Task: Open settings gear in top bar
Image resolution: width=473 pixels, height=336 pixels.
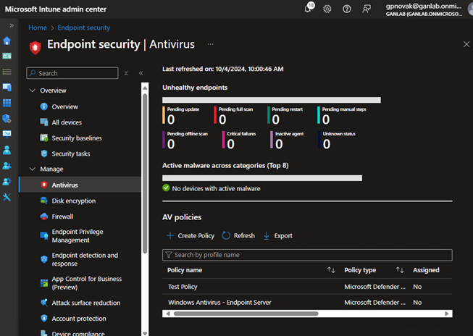Action: coord(327,9)
